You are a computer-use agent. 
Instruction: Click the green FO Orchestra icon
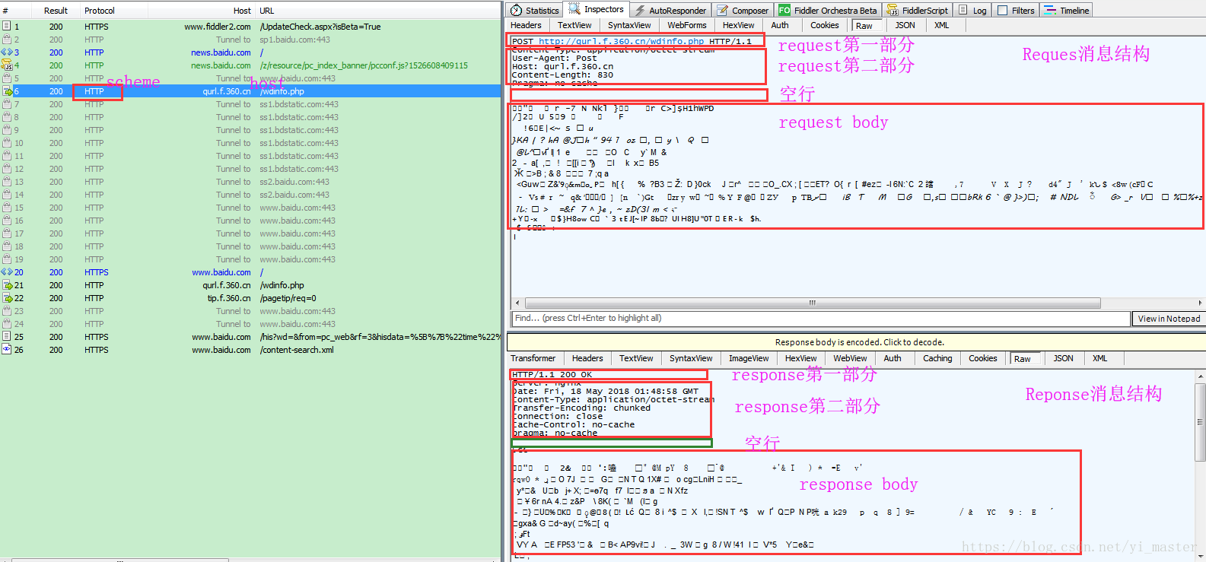point(784,10)
